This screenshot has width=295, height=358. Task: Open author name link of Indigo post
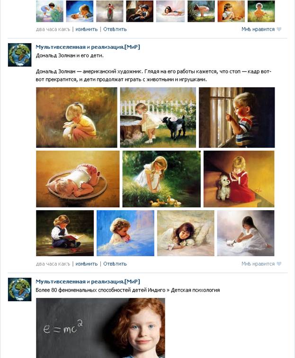88,281
